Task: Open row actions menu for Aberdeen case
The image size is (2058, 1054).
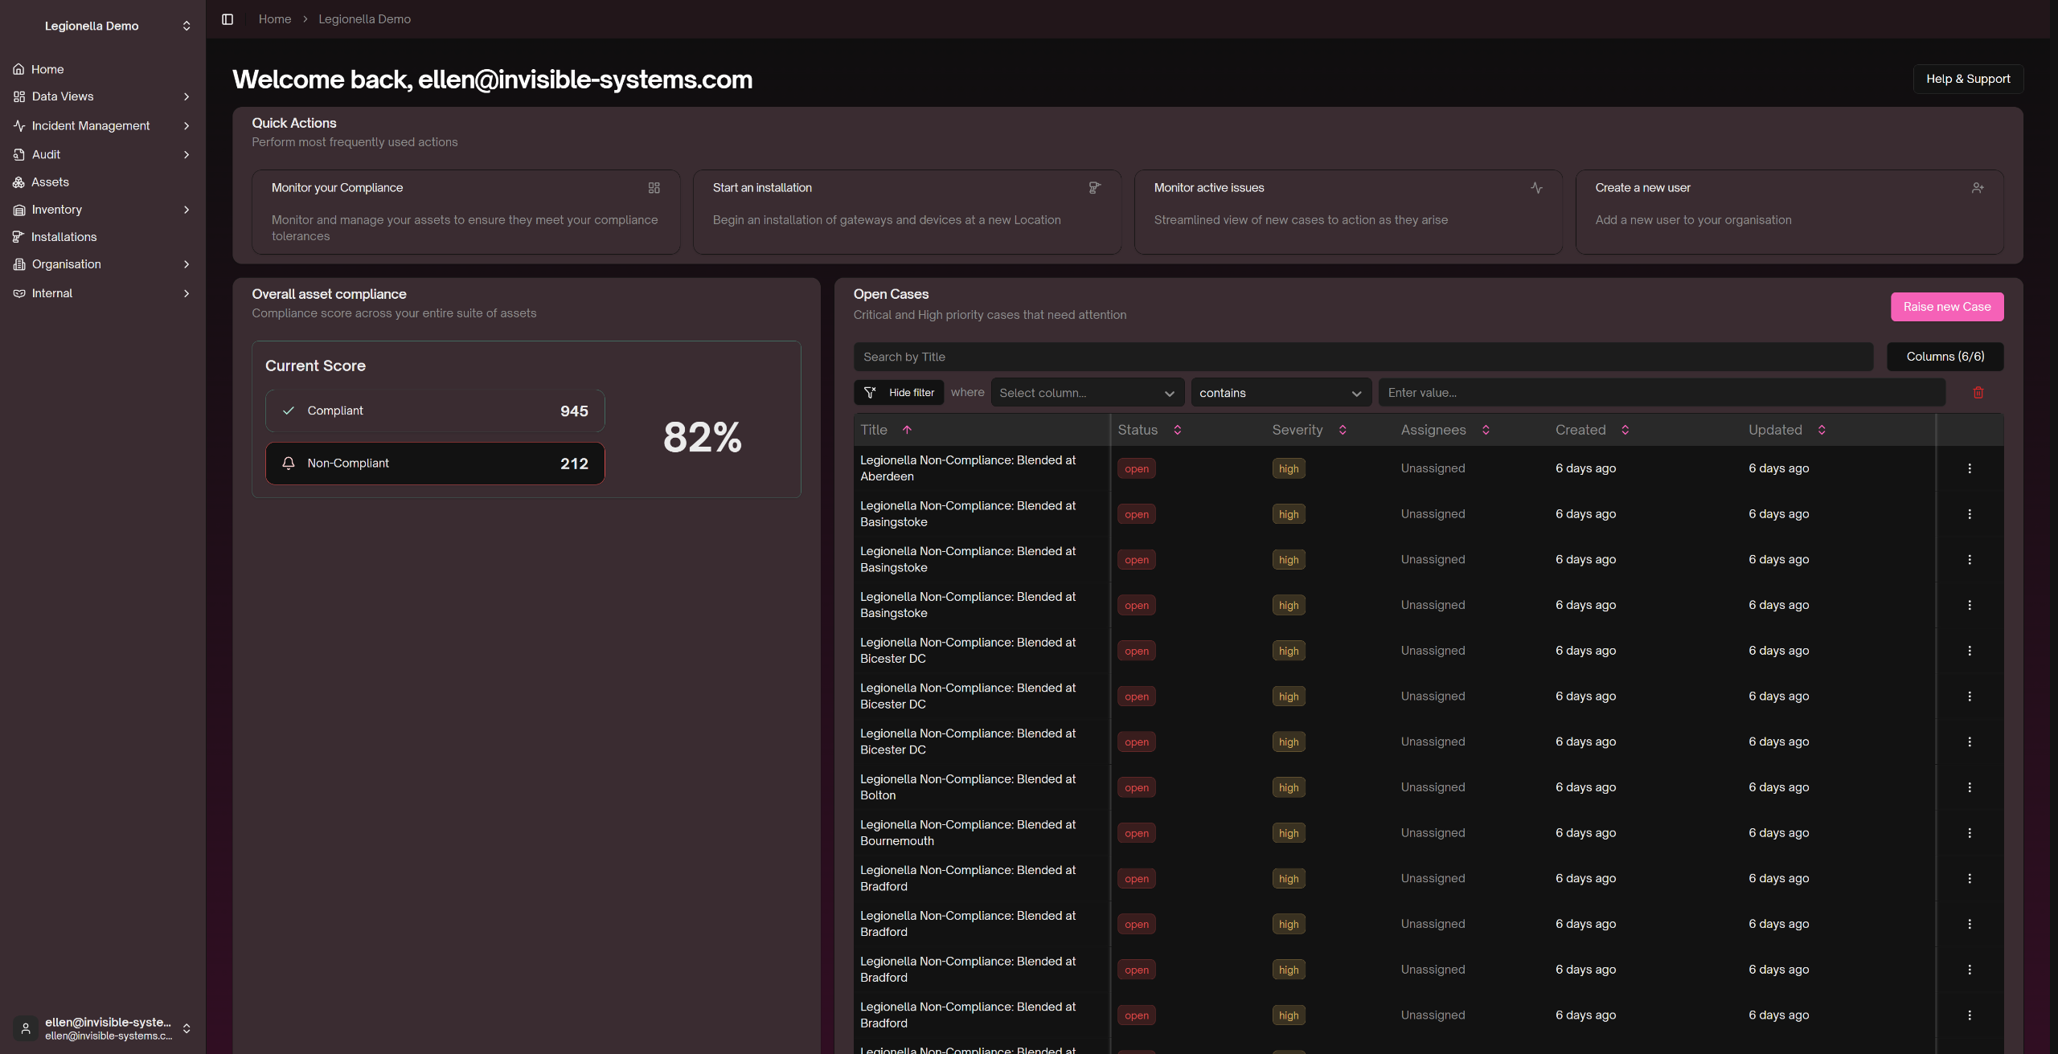Action: click(1969, 468)
